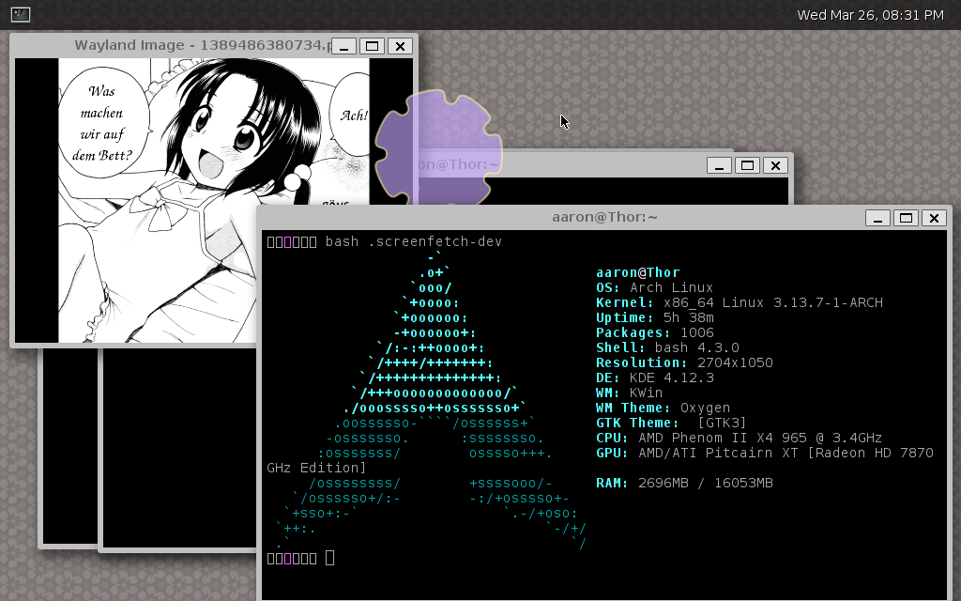Select the 'GTK Theme: [GTK3]' line
Image resolution: width=961 pixels, height=601 pixels.
[x=671, y=423]
